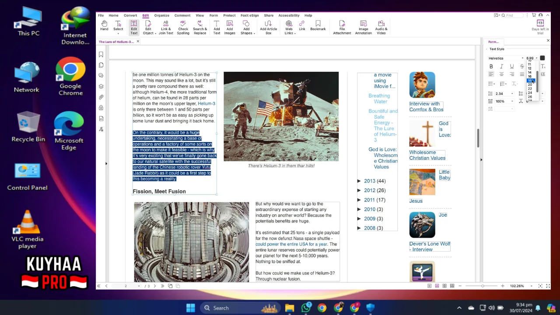Click Add Article Box
Screen dimensions: 560x315
click(x=269, y=27)
